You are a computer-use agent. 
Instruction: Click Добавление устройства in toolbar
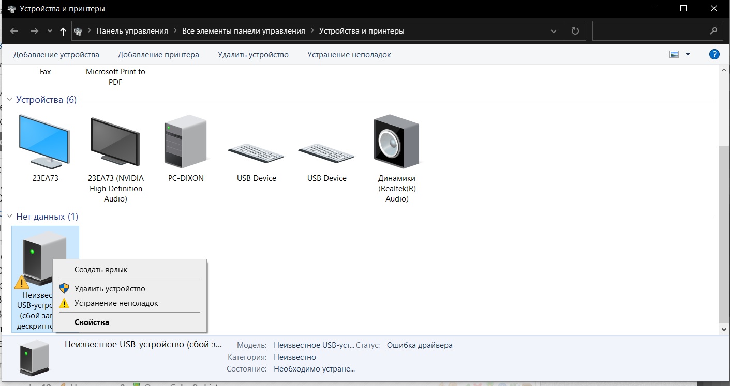coord(56,55)
